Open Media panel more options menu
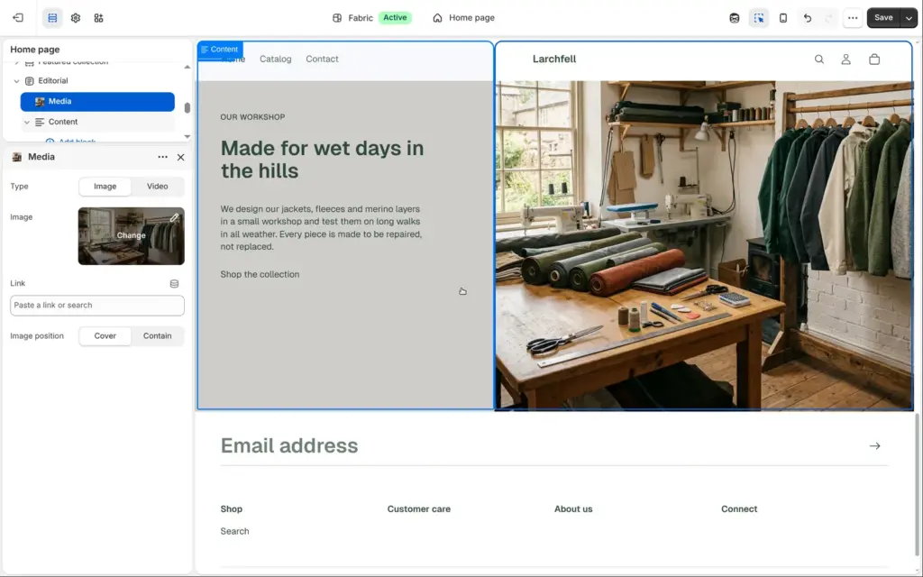This screenshot has height=577, width=923. (162, 157)
